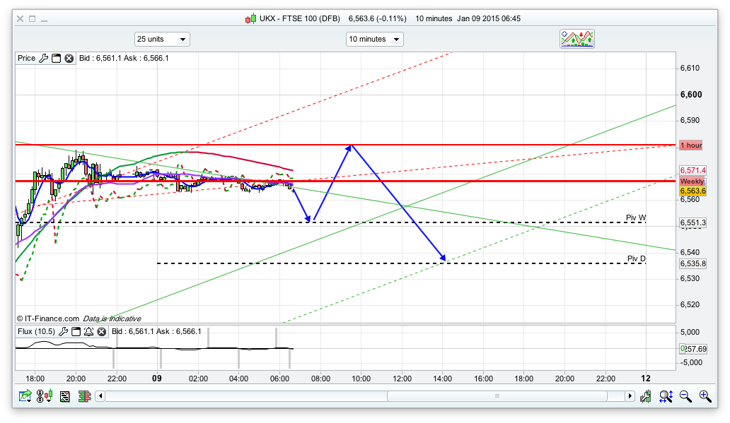The image size is (730, 423).
Task: Close the Price panel with the X icon
Action: click(x=69, y=59)
